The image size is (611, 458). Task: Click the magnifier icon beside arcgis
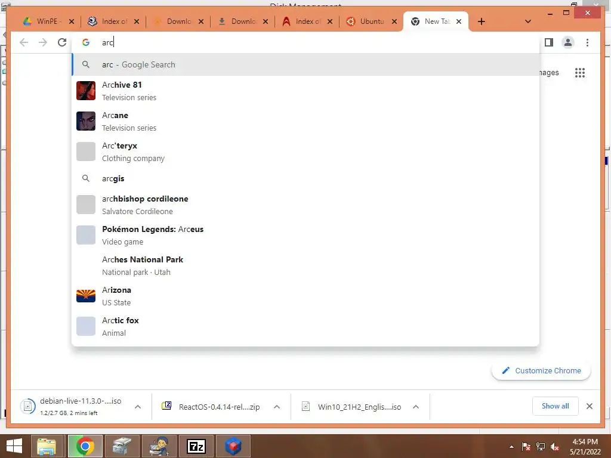86,178
